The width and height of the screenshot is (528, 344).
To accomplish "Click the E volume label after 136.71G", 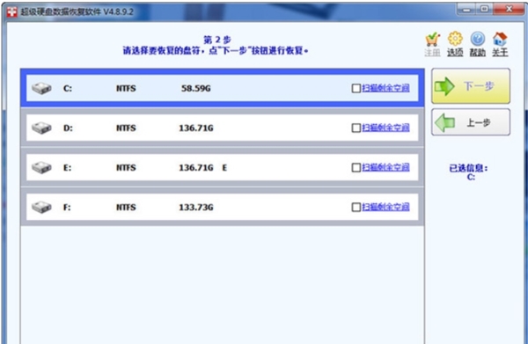I will pyautogui.click(x=224, y=168).
